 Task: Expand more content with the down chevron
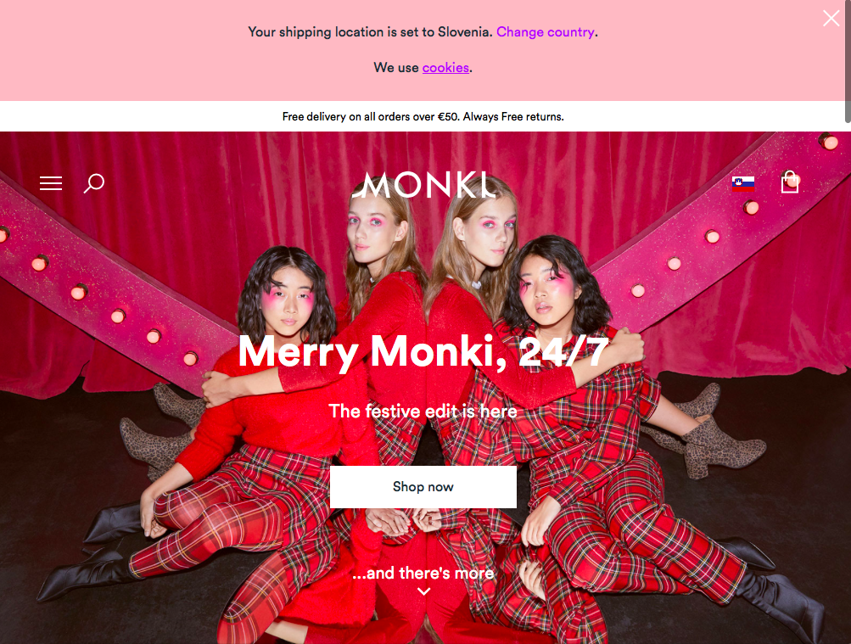[424, 591]
